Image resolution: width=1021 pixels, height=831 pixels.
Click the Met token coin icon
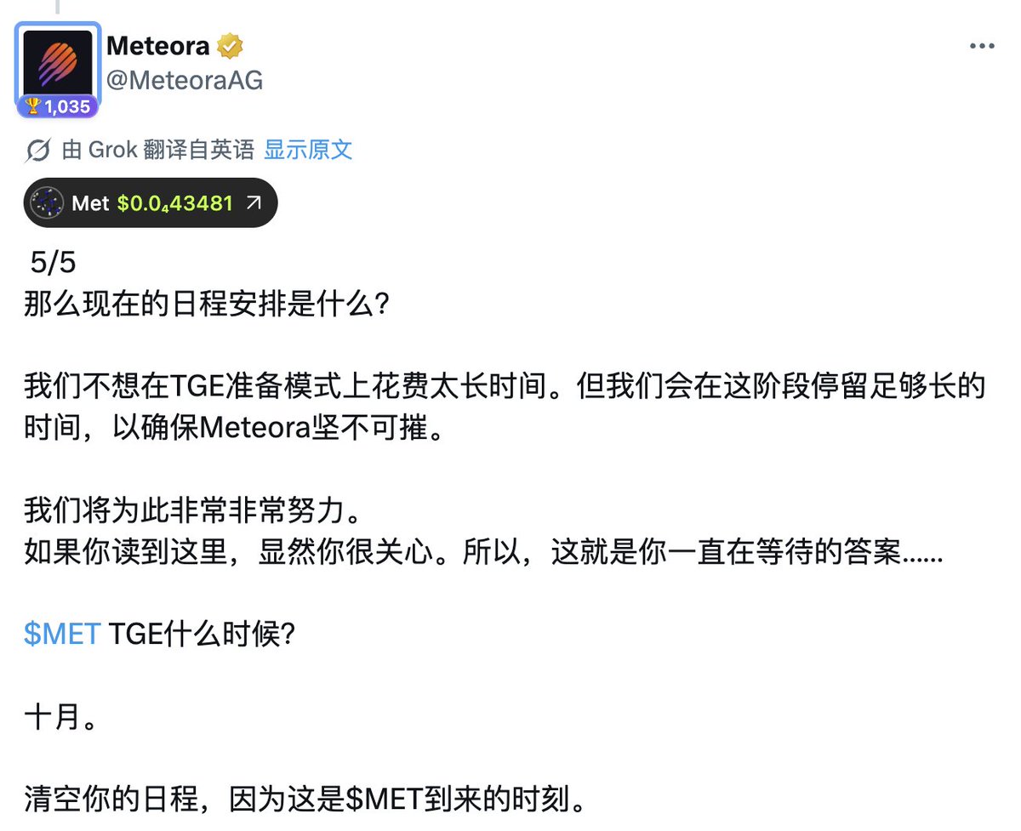(48, 203)
